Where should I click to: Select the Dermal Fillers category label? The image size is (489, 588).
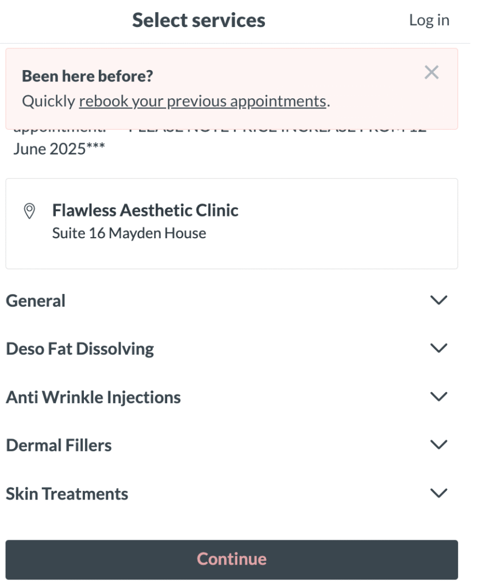59,446
